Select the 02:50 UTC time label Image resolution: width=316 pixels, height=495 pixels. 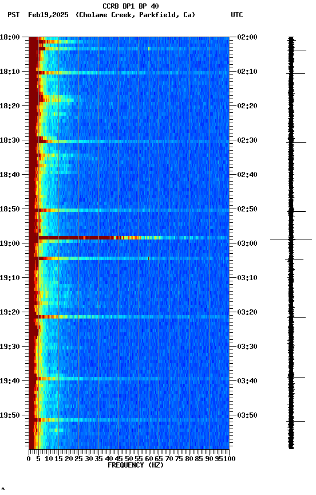[x=247, y=209]
